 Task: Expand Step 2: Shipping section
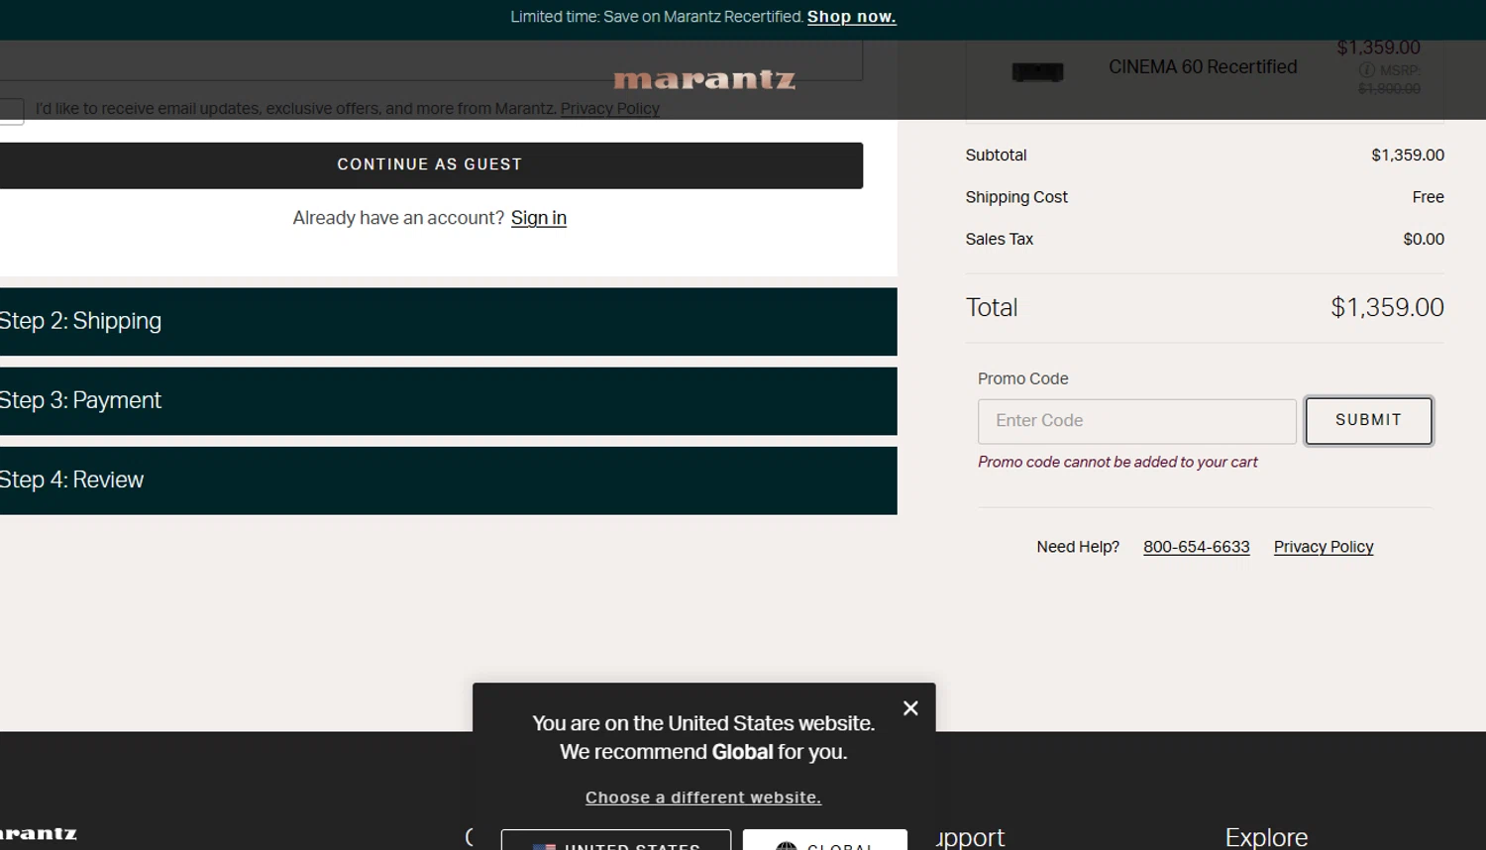click(x=448, y=322)
